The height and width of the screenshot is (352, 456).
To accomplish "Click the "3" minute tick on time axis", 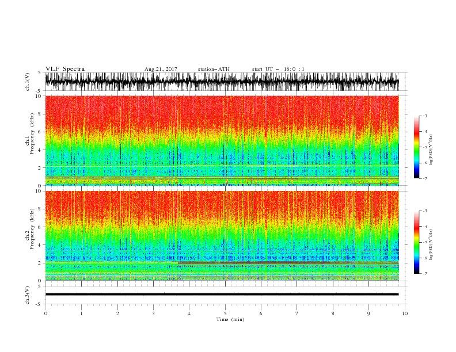I will [x=153, y=313].
